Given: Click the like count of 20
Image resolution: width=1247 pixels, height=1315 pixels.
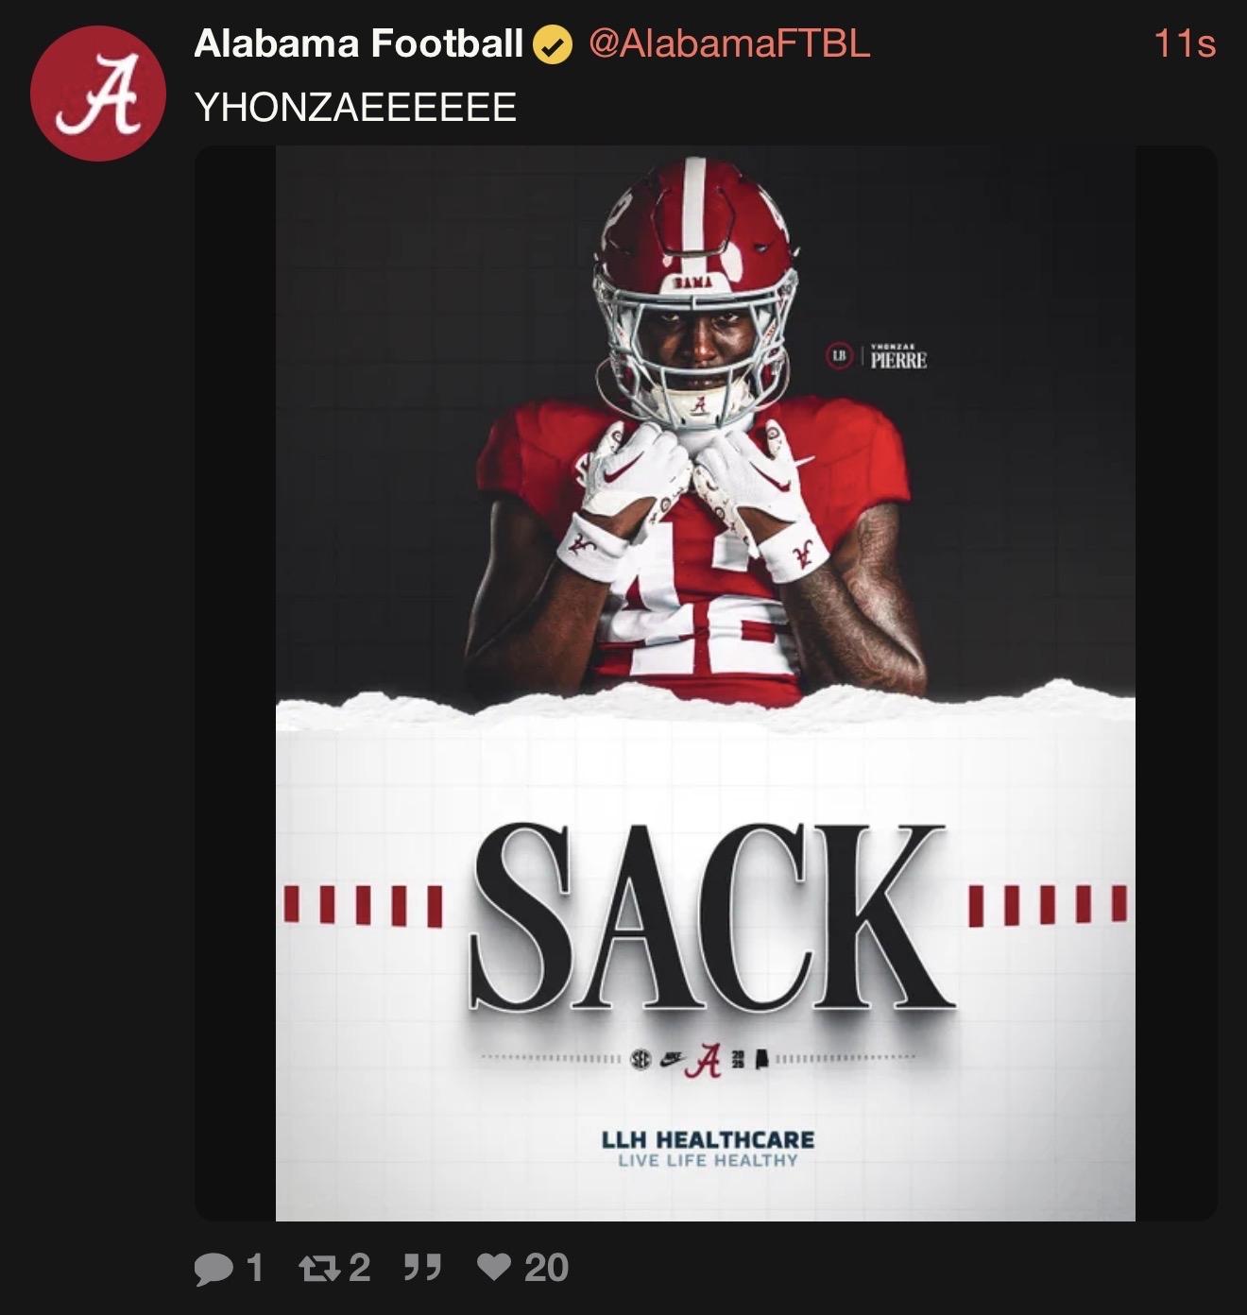Looking at the screenshot, I should pos(546,1268).
